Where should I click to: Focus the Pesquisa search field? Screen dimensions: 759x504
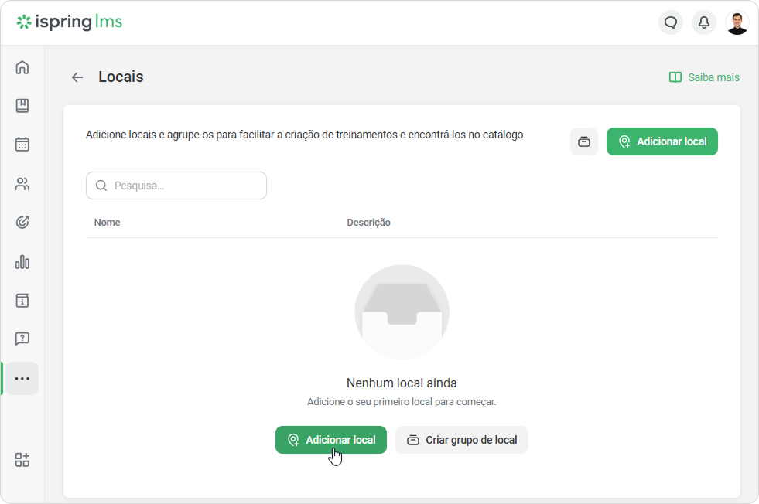176,186
